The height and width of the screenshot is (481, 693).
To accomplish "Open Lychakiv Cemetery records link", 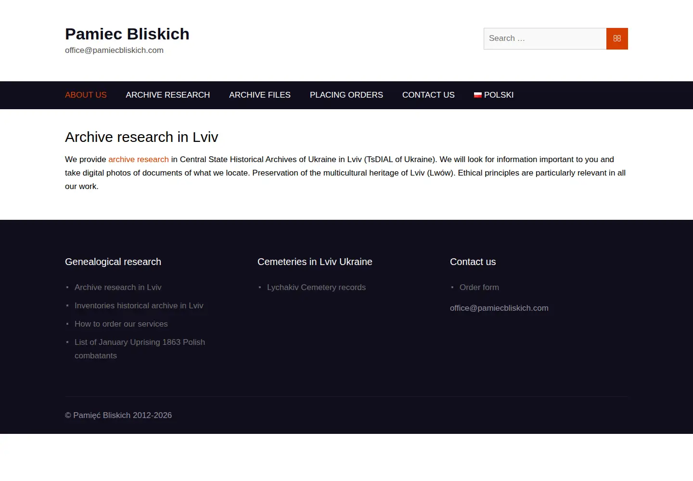I will coord(316,287).
